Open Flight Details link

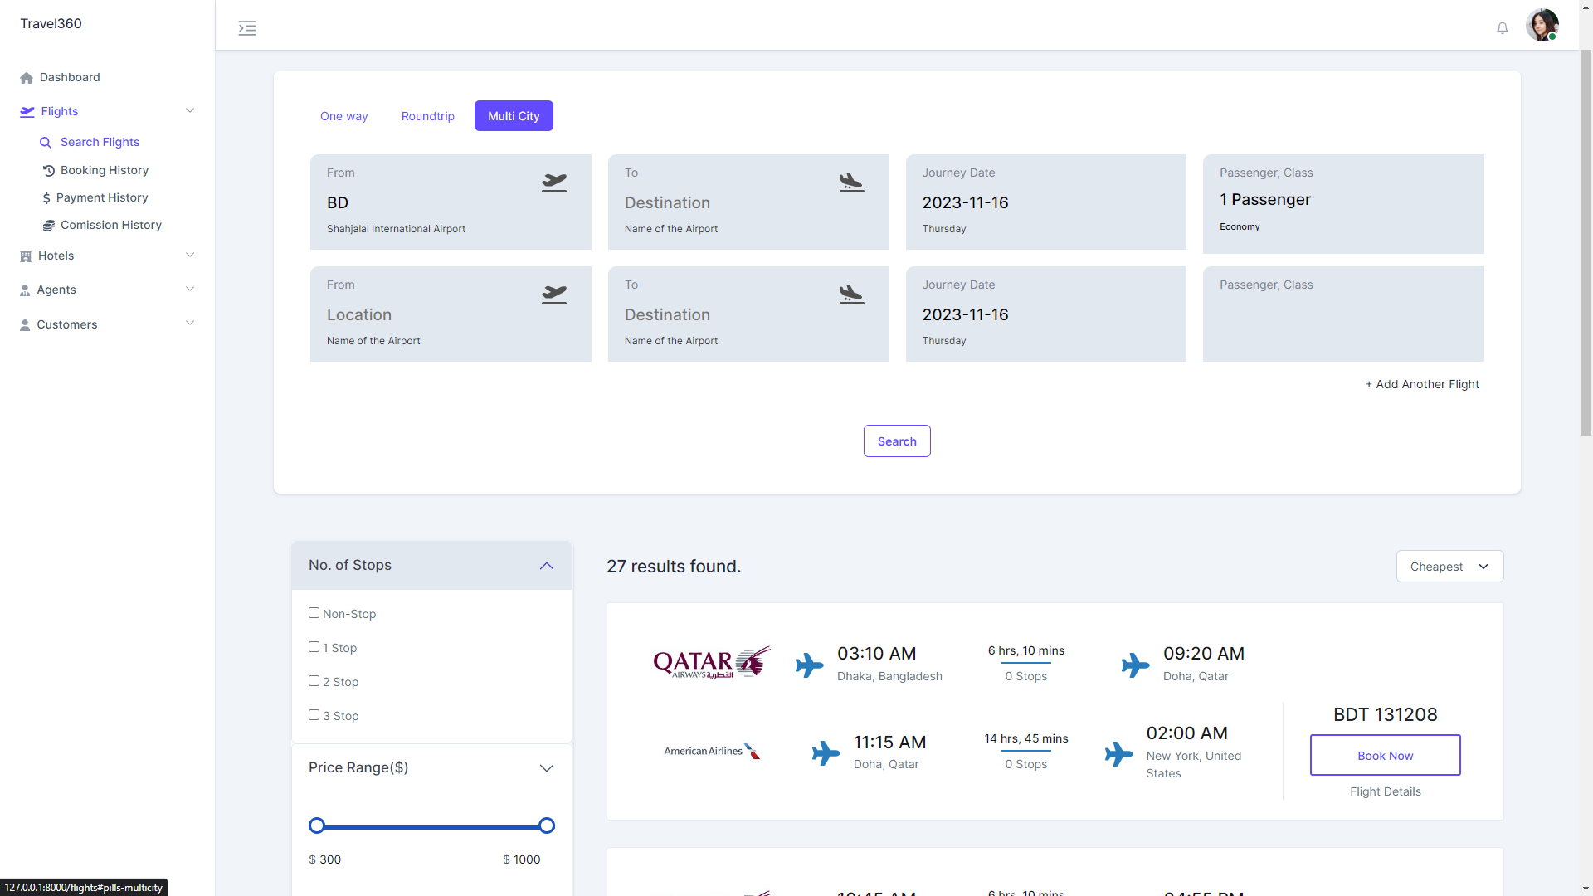point(1386,791)
